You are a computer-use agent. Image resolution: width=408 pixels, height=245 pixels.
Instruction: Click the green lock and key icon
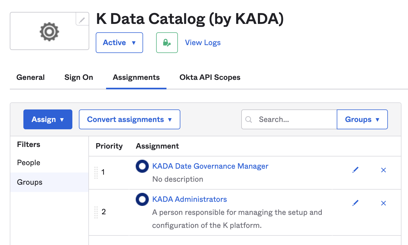coord(167,43)
